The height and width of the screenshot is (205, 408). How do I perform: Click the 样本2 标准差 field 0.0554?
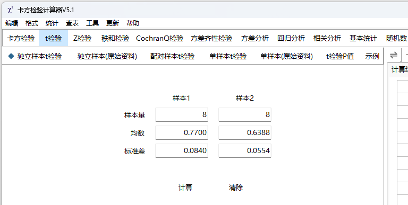coord(245,150)
